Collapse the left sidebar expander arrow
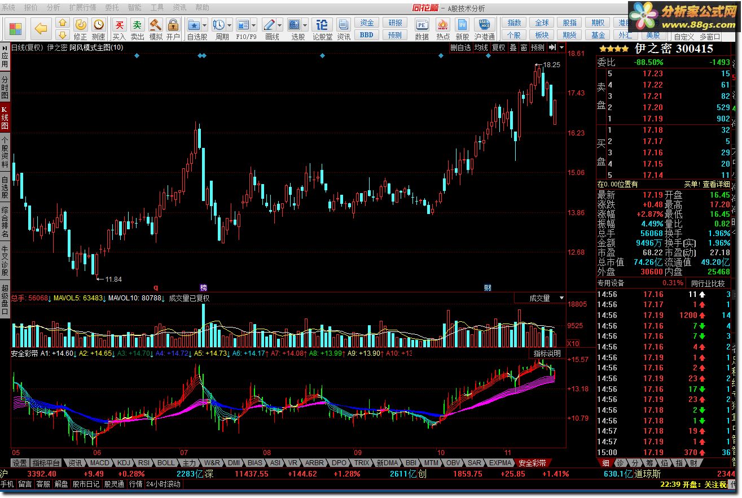Image resolution: width=742 pixels, height=498 pixels. tap(5, 47)
